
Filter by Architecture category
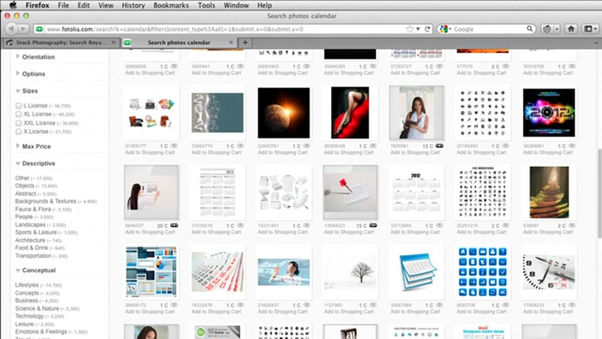click(x=30, y=240)
